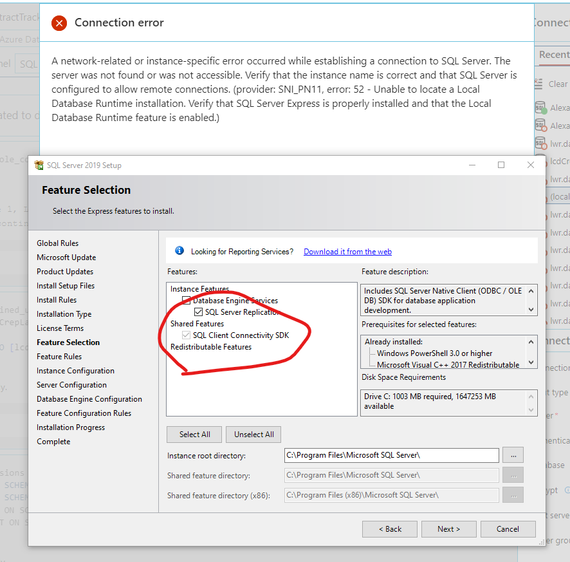Open first Alexa connection with green status icon

click(540, 108)
